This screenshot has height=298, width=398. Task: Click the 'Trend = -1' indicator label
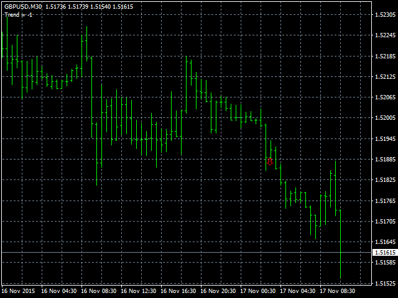pyautogui.click(x=18, y=15)
